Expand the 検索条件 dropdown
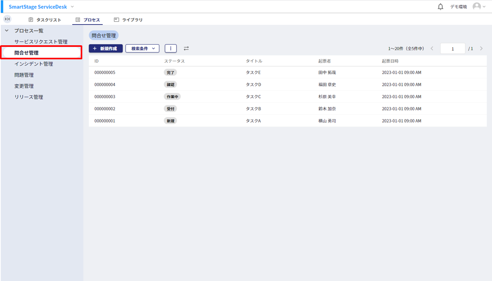 coord(142,48)
